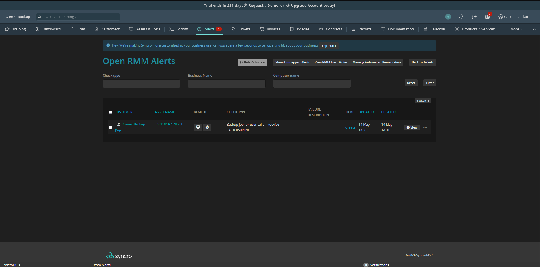540x267 pixels.
Task: Open the Callum Sinclair user menu
Action: (515, 17)
